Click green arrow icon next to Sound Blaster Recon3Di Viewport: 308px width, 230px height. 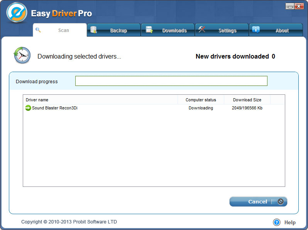(x=28, y=108)
